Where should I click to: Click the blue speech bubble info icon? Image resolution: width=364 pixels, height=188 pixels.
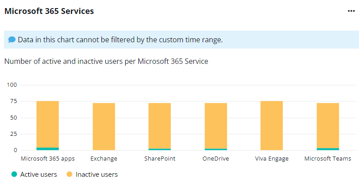(12, 40)
